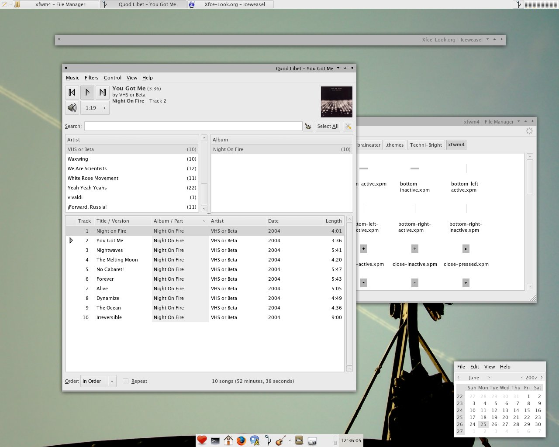
Task: Click the clear search broom icon
Action: pos(308,126)
